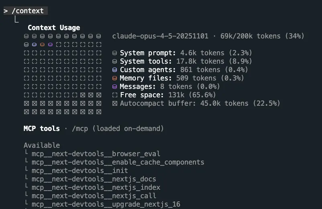This screenshot has height=209, width=322.
Task: Click the Autocompact buffer crossed box icon
Action: (114, 103)
